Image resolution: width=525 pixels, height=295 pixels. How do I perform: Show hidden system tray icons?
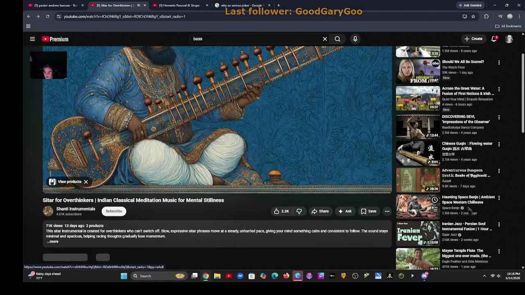(484, 276)
